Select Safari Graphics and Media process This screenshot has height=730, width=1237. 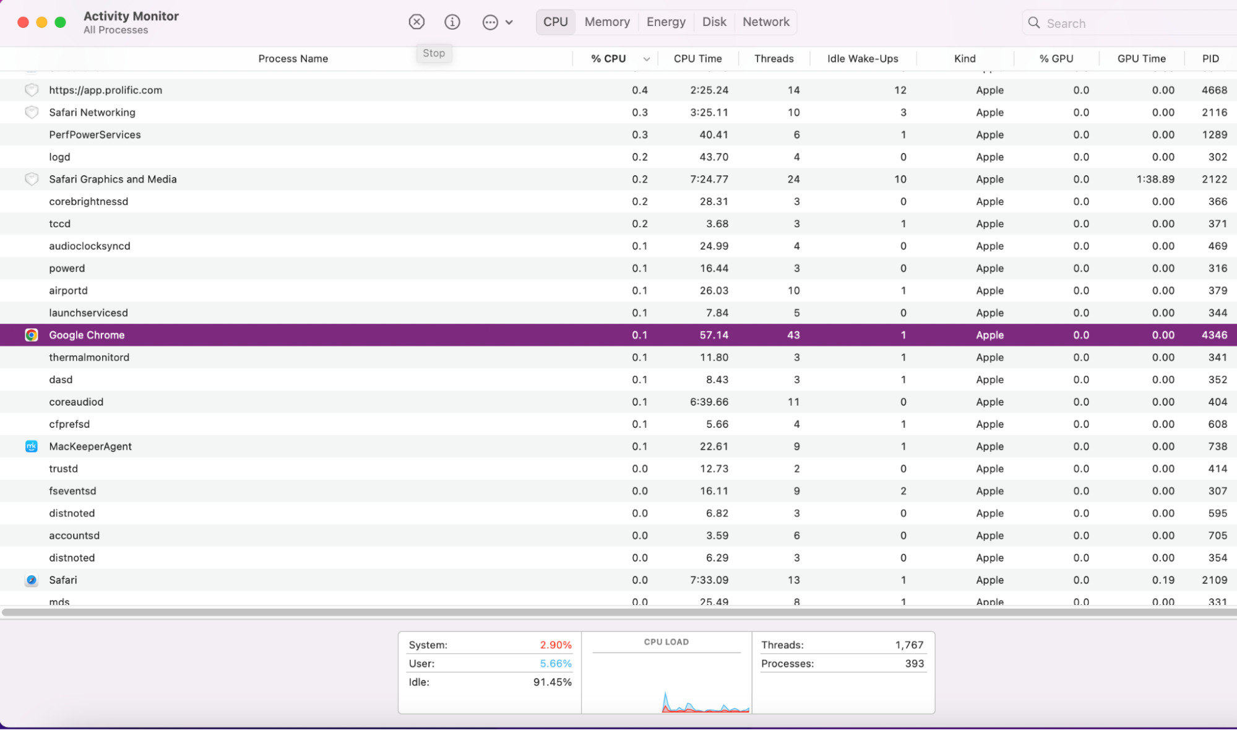click(618, 179)
